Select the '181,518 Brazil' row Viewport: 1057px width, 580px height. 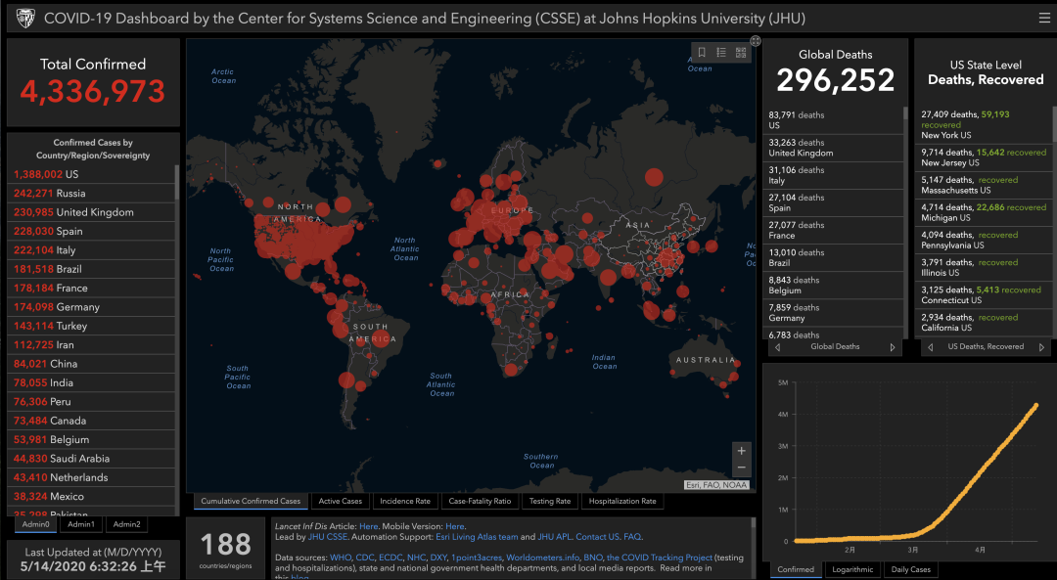(x=91, y=269)
